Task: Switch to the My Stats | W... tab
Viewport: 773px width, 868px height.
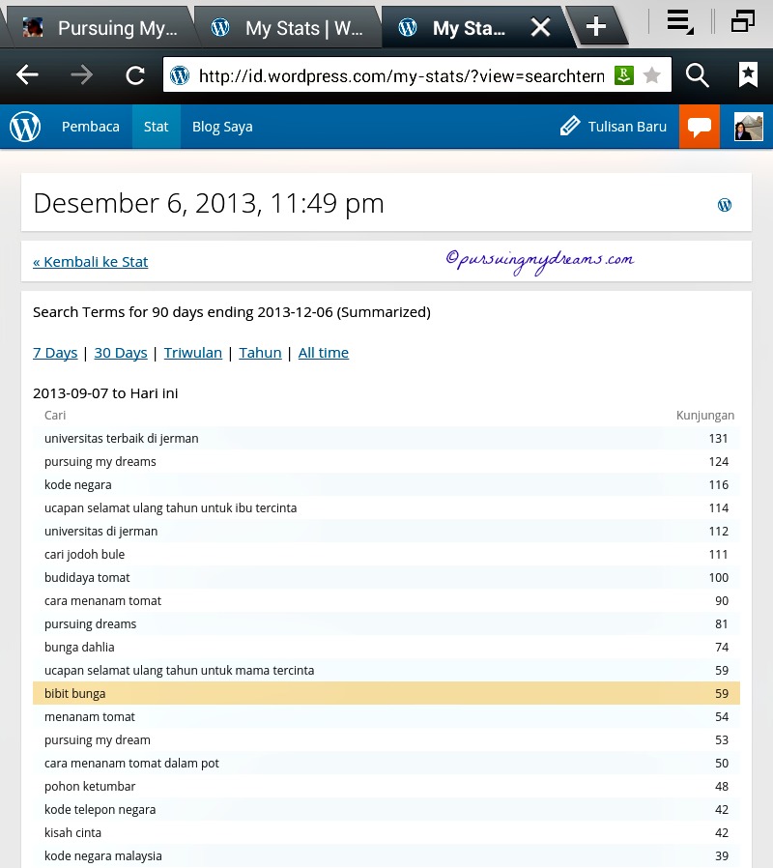Action: pyautogui.click(x=290, y=28)
